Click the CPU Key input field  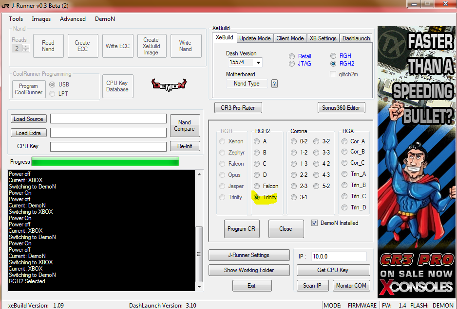(x=109, y=147)
